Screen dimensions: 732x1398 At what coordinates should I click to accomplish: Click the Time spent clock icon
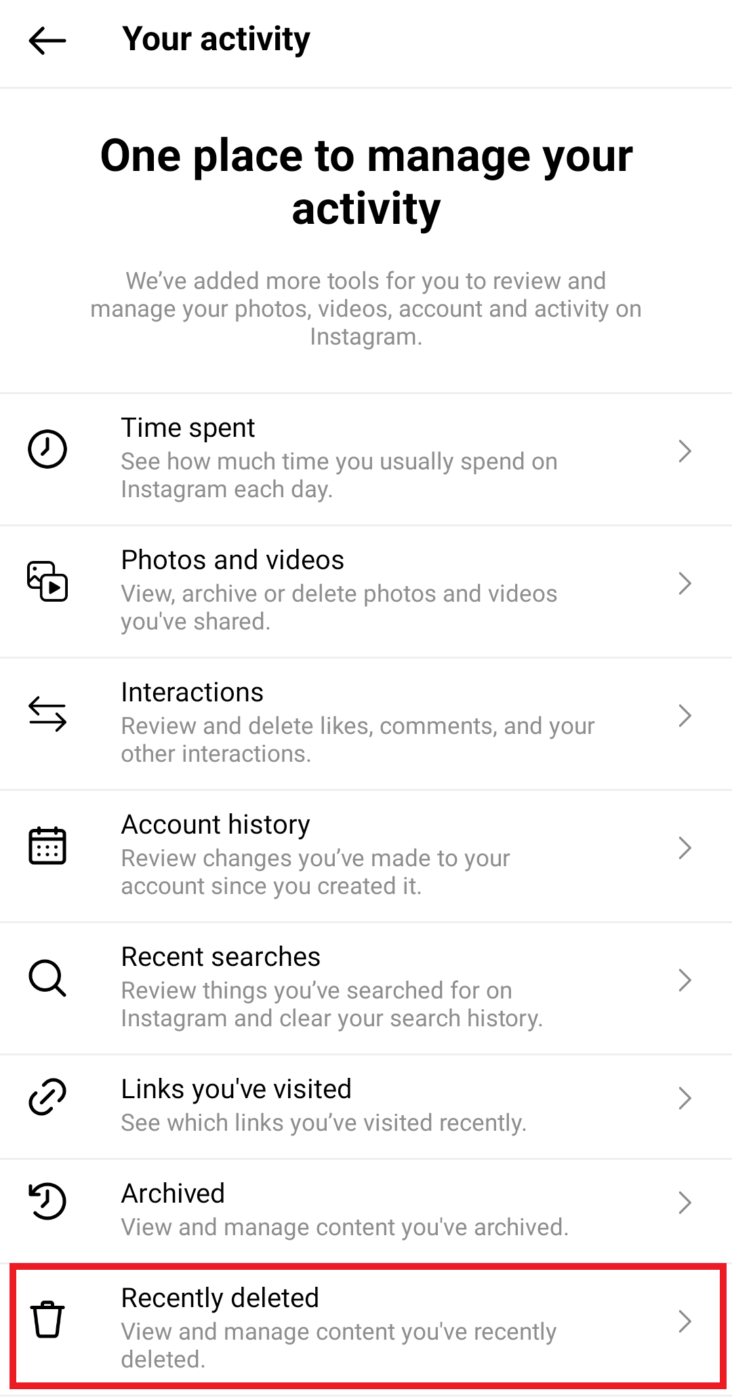(x=47, y=449)
